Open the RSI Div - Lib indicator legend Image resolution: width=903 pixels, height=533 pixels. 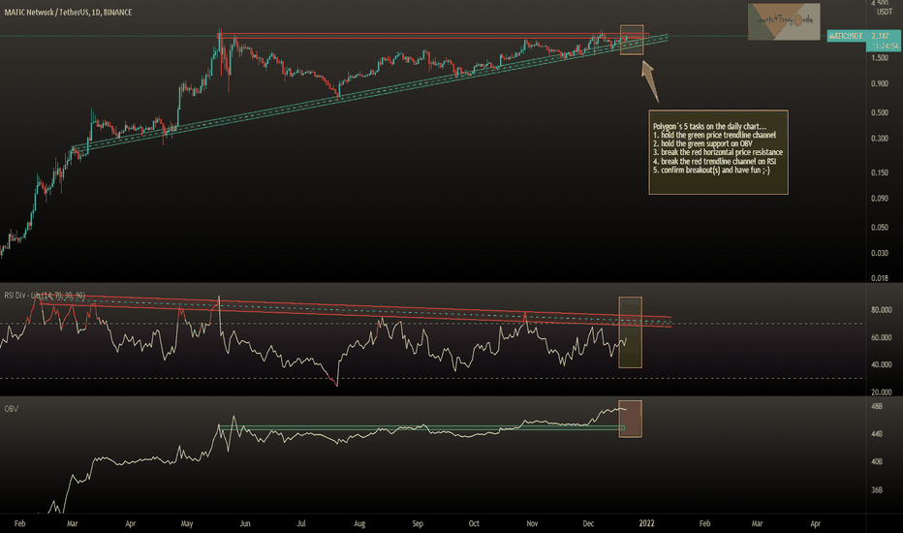[x=45, y=296]
